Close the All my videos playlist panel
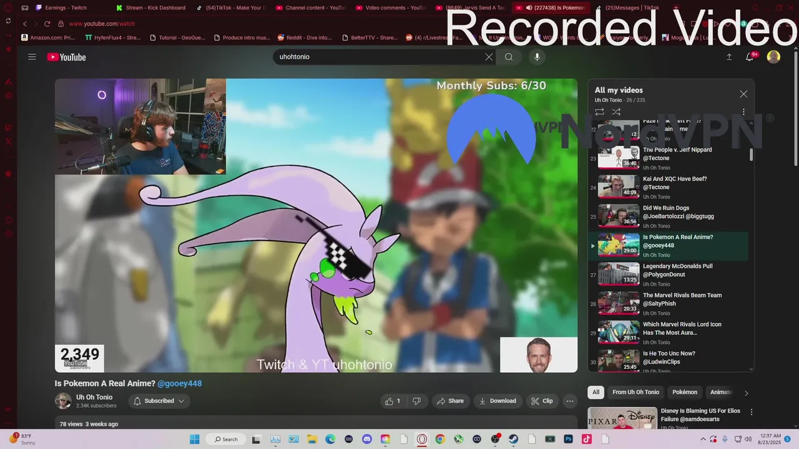This screenshot has width=799, height=449. tap(743, 94)
